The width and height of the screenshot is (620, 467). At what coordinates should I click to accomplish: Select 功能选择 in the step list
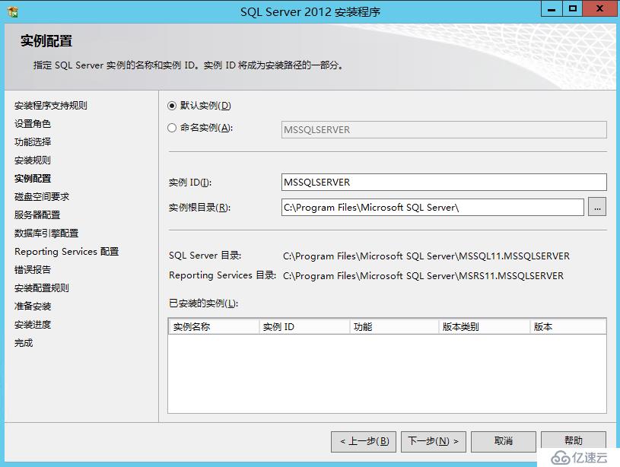click(33, 142)
